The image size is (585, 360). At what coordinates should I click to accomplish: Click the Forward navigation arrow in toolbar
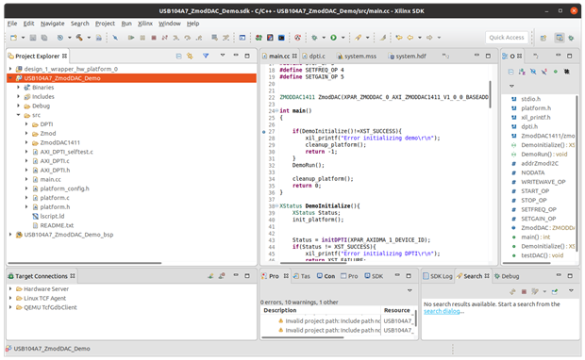click(429, 38)
